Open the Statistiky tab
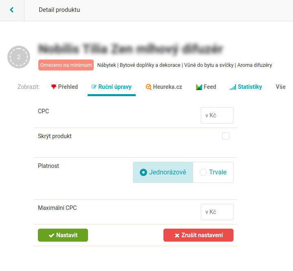The height and width of the screenshot is (271, 293). pos(246,87)
